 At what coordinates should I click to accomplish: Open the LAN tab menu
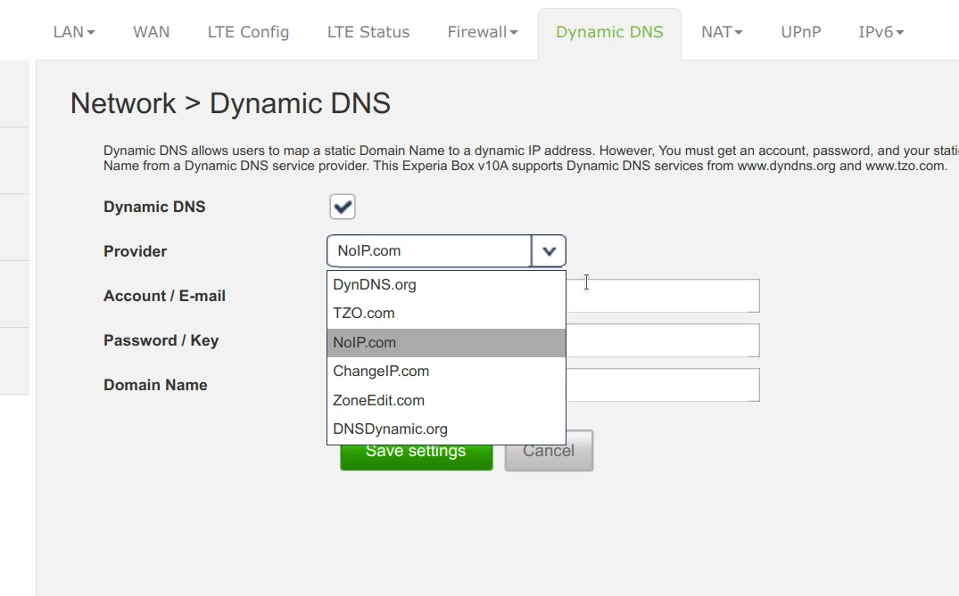(x=74, y=32)
